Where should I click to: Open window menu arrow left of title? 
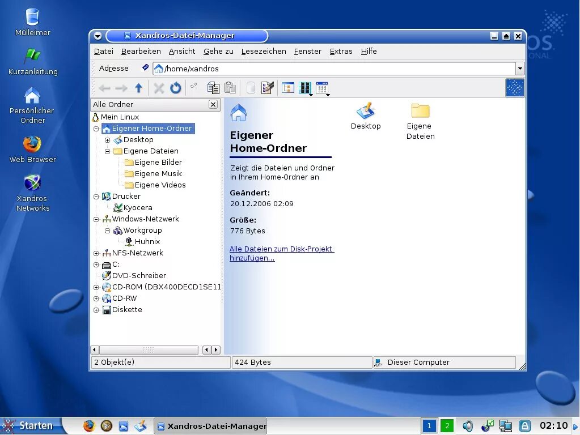[98, 36]
